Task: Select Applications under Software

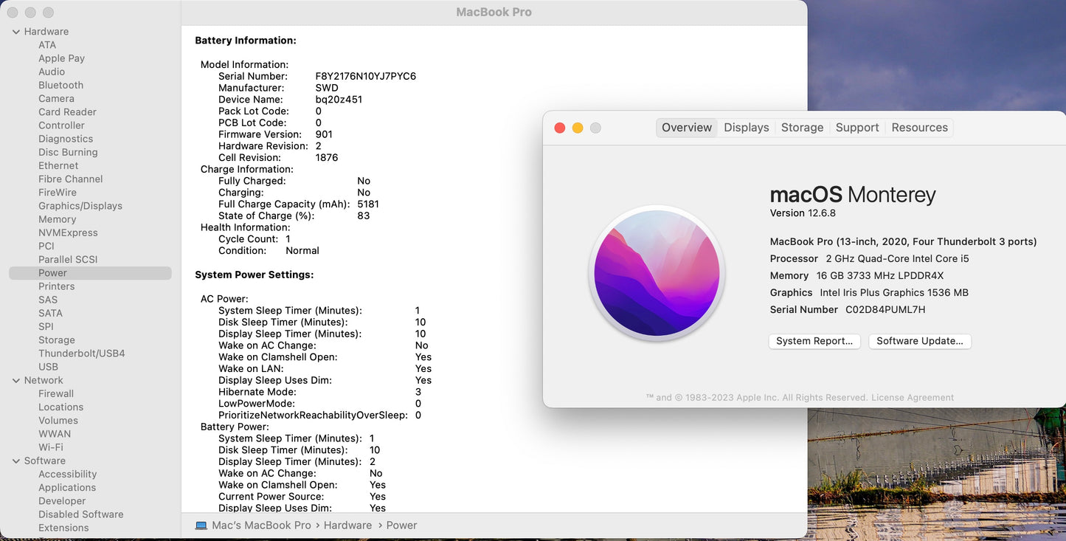Action: point(66,488)
